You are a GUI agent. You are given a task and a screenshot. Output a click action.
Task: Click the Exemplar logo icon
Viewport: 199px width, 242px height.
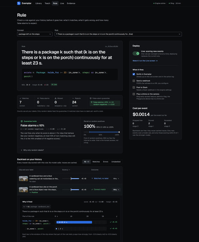(19, 3)
